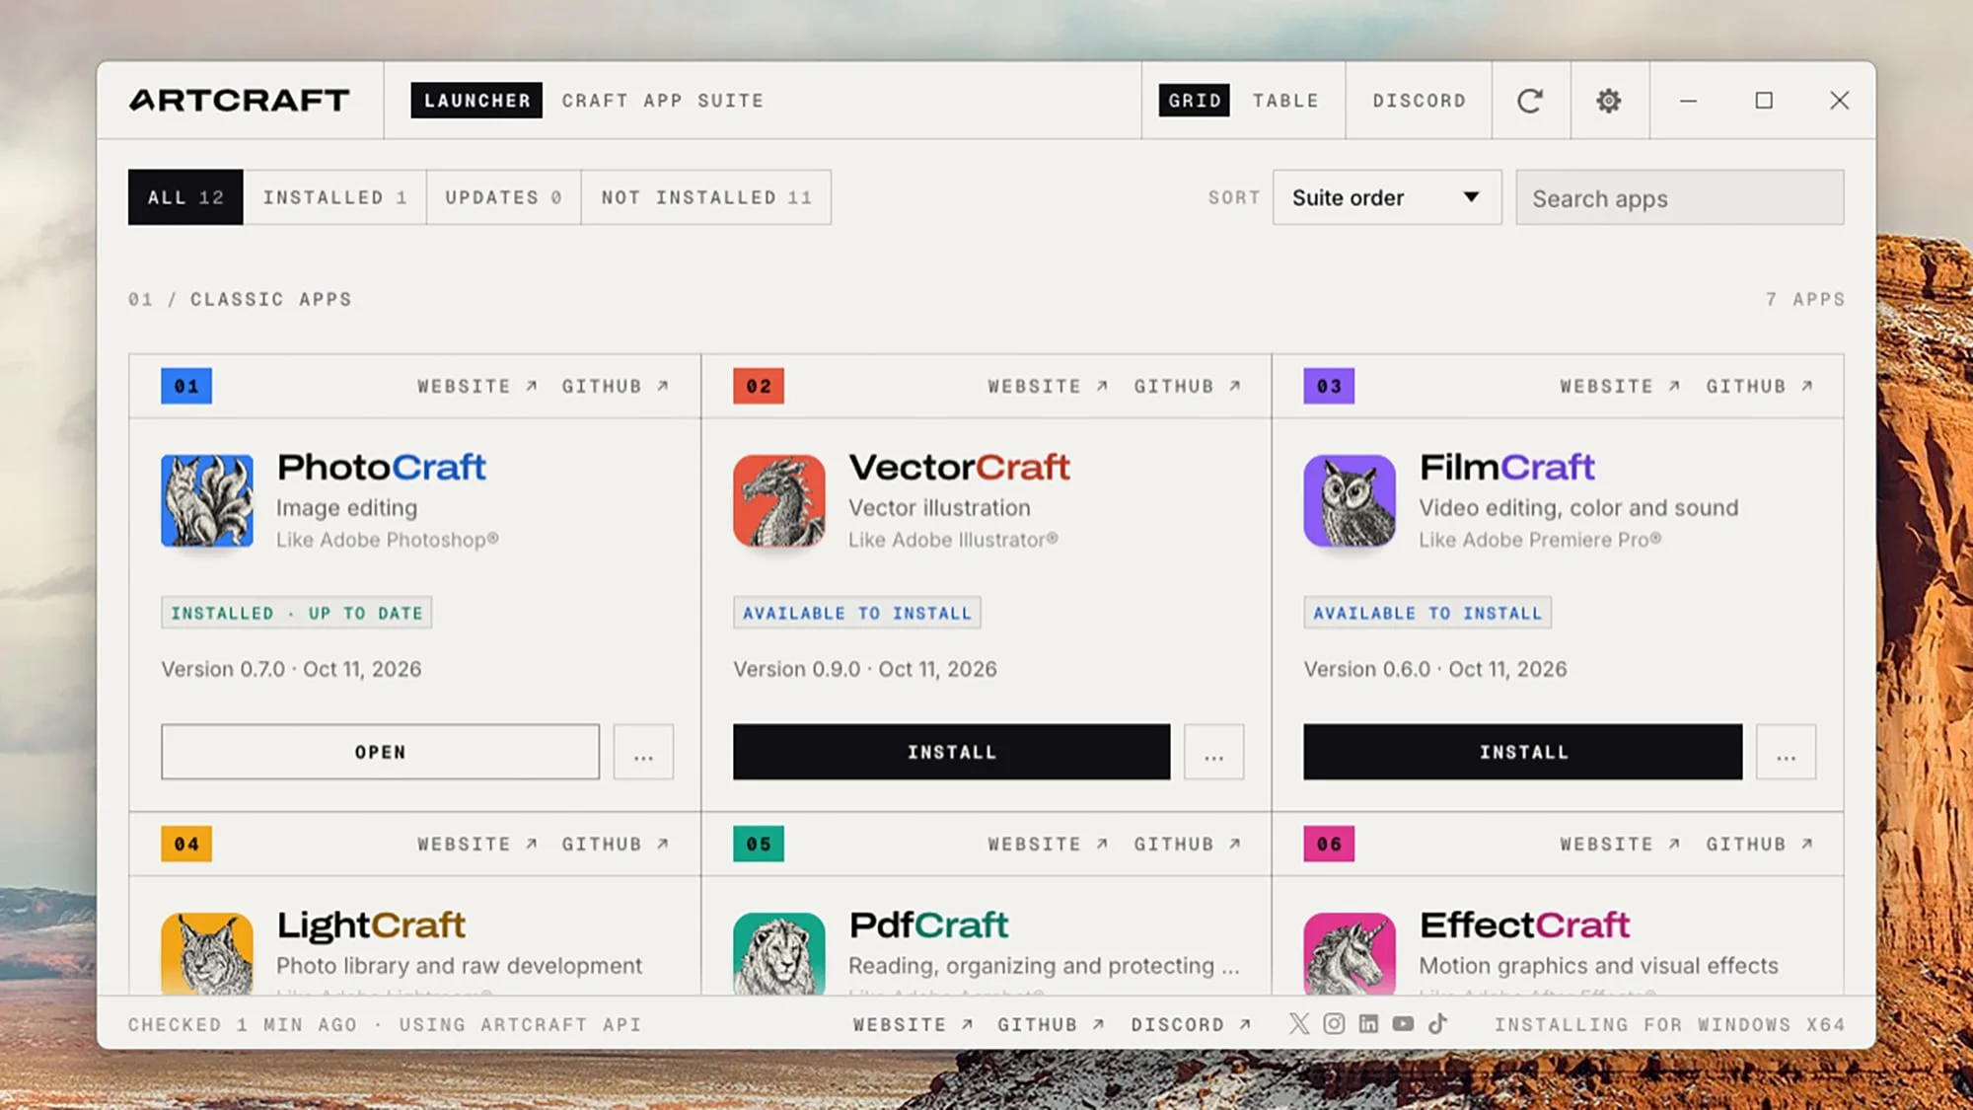Click the blue 01 badge on PhotoCraft card

[186, 386]
